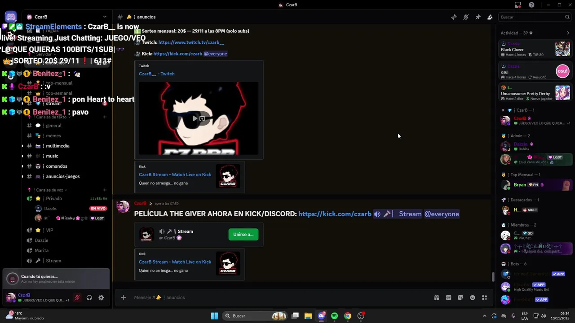Open User Settings gear icon

(101, 297)
